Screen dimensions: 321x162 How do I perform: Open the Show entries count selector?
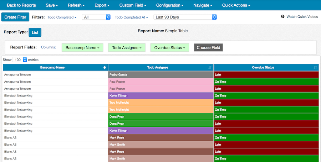pos(20,60)
